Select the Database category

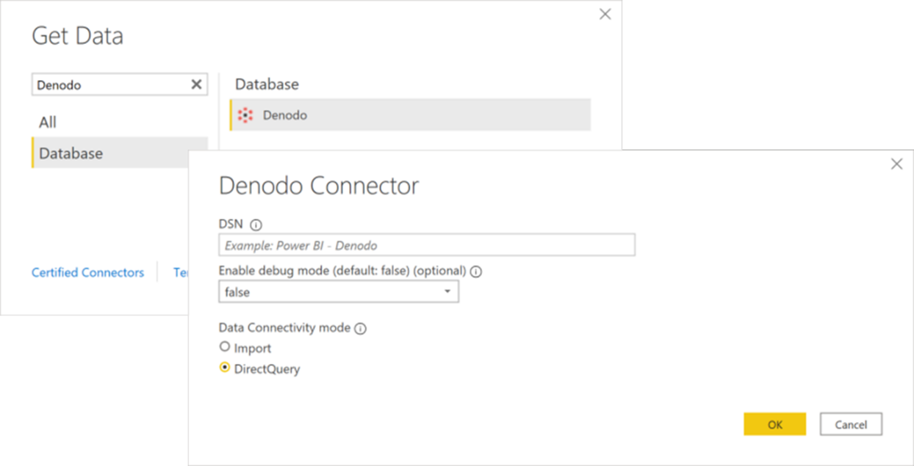coord(71,153)
